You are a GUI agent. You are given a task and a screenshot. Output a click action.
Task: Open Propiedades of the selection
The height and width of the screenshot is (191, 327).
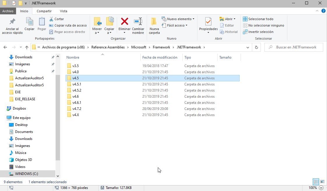pyautogui.click(x=208, y=26)
